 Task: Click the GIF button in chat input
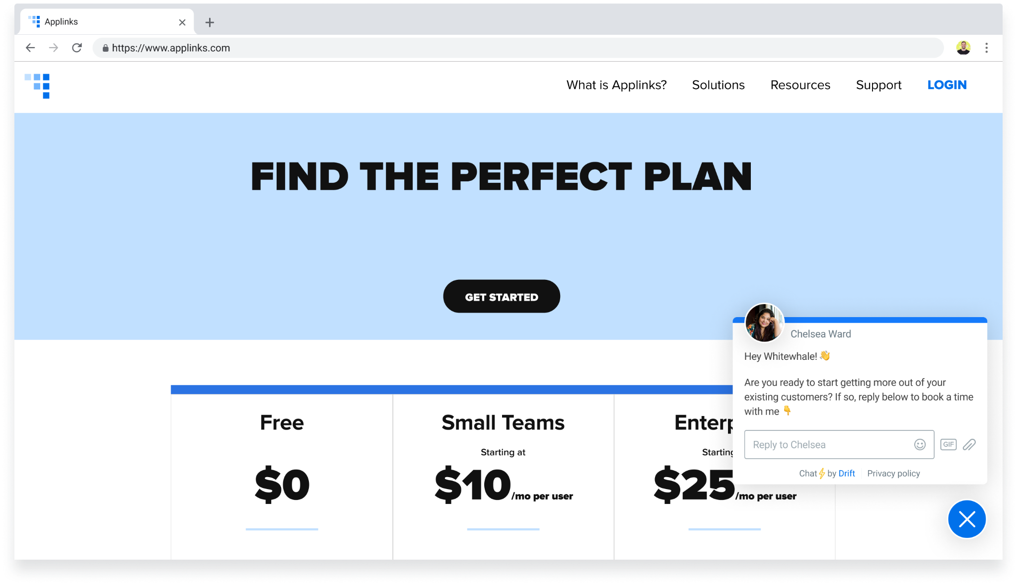[x=948, y=444]
